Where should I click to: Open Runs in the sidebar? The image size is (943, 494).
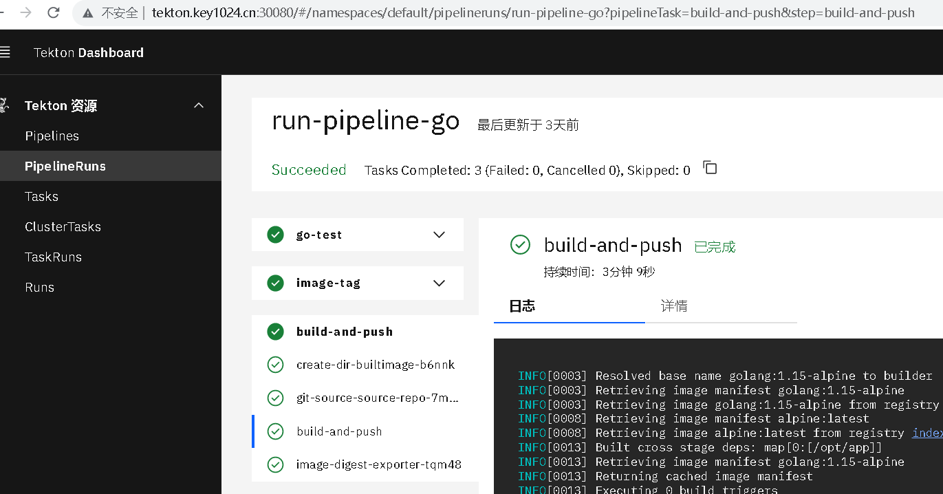tap(111, 287)
